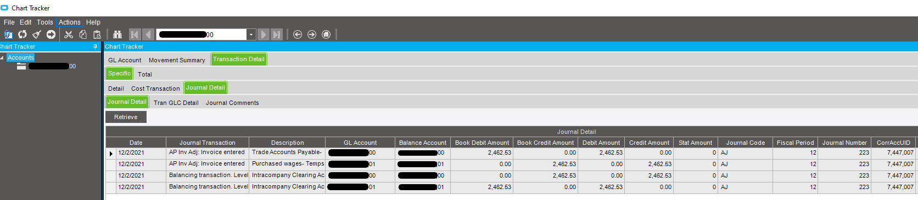Image resolution: width=918 pixels, height=200 pixels.
Task: Click the Cut scissors icon
Action: [69, 34]
